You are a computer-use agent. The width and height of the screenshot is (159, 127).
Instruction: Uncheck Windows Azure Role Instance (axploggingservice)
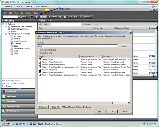click(40, 75)
